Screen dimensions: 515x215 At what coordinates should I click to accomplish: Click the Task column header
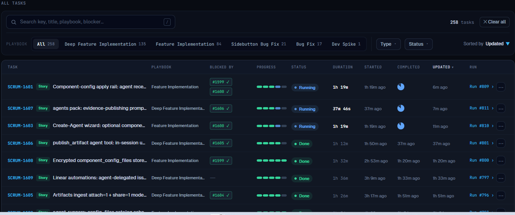point(13,67)
